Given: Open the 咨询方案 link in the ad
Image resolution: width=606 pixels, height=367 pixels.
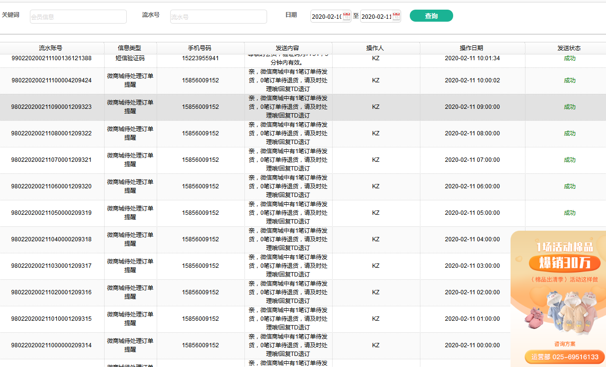Looking at the screenshot, I should tap(565, 344).
